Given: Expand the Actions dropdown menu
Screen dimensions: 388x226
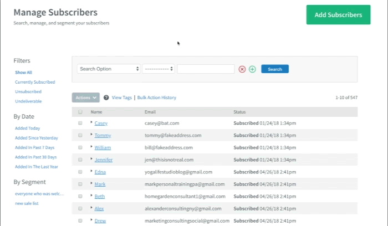Looking at the screenshot, I should click(x=86, y=97).
